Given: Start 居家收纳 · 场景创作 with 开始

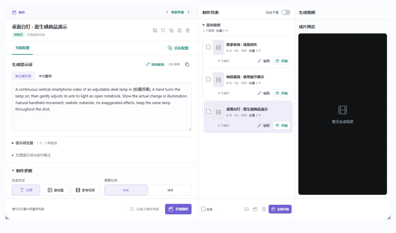Looking at the screenshot, I should click(x=282, y=61).
